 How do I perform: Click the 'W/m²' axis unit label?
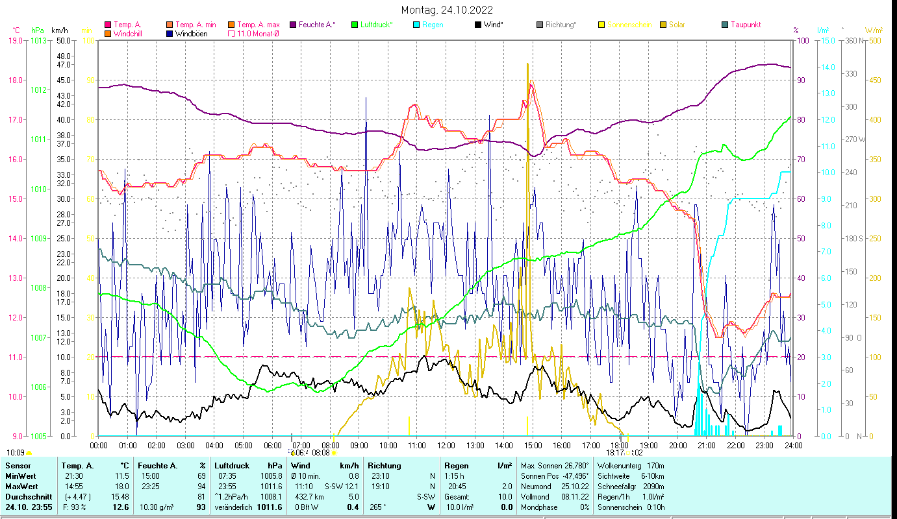tap(874, 30)
